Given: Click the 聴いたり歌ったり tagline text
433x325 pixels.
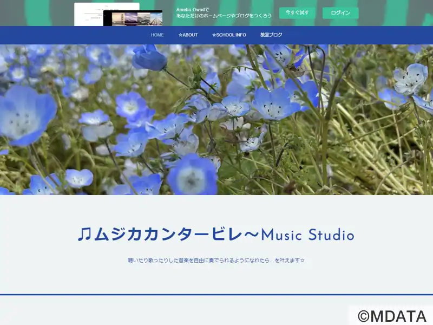Looking at the screenshot, I should coord(214,261).
